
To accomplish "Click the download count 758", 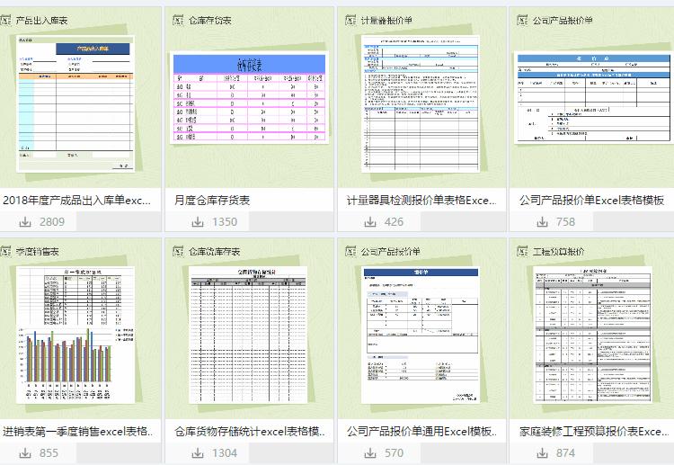I will point(565,222).
